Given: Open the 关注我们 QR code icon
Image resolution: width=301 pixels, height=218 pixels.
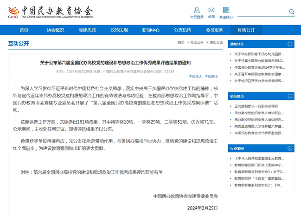Looking at the screenshot, I should coord(226,10).
